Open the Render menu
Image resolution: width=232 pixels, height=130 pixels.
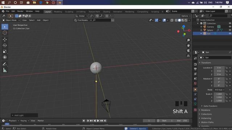pyautogui.click(x=20, y=11)
